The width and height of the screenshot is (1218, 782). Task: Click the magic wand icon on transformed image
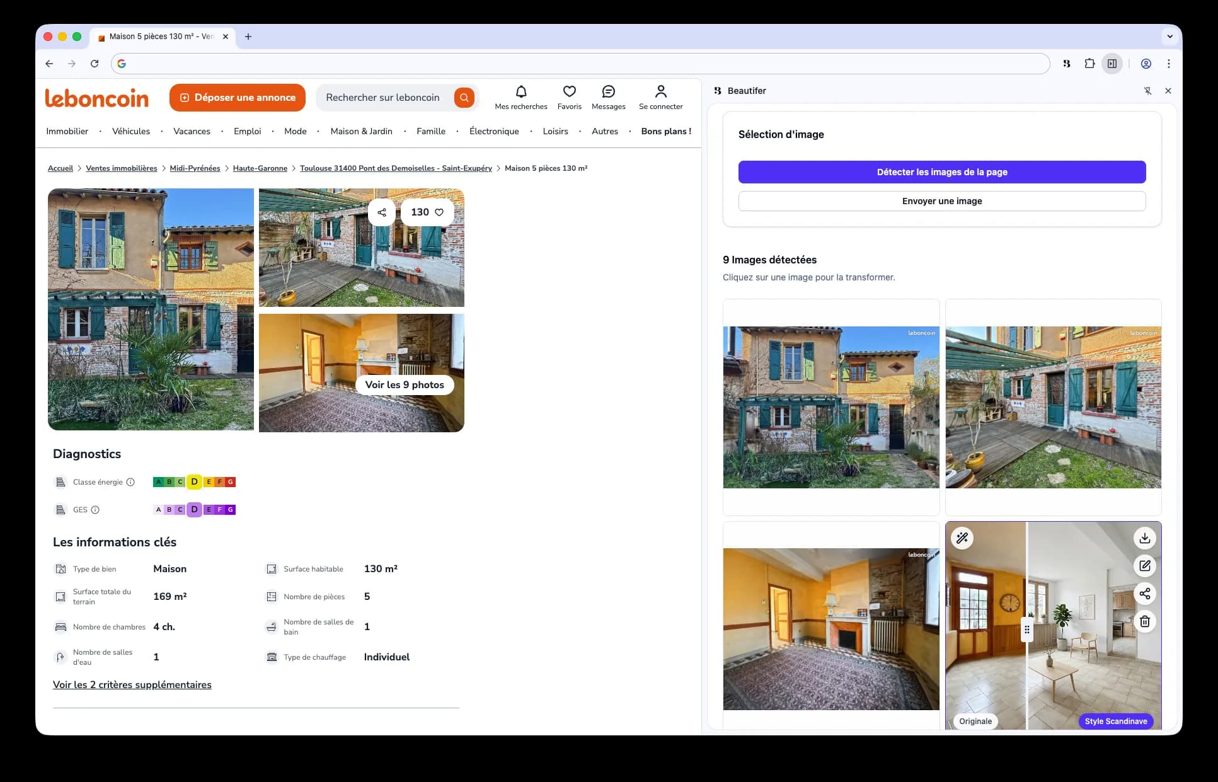point(962,538)
